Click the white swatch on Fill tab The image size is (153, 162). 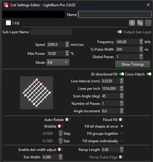tap(8, 23)
